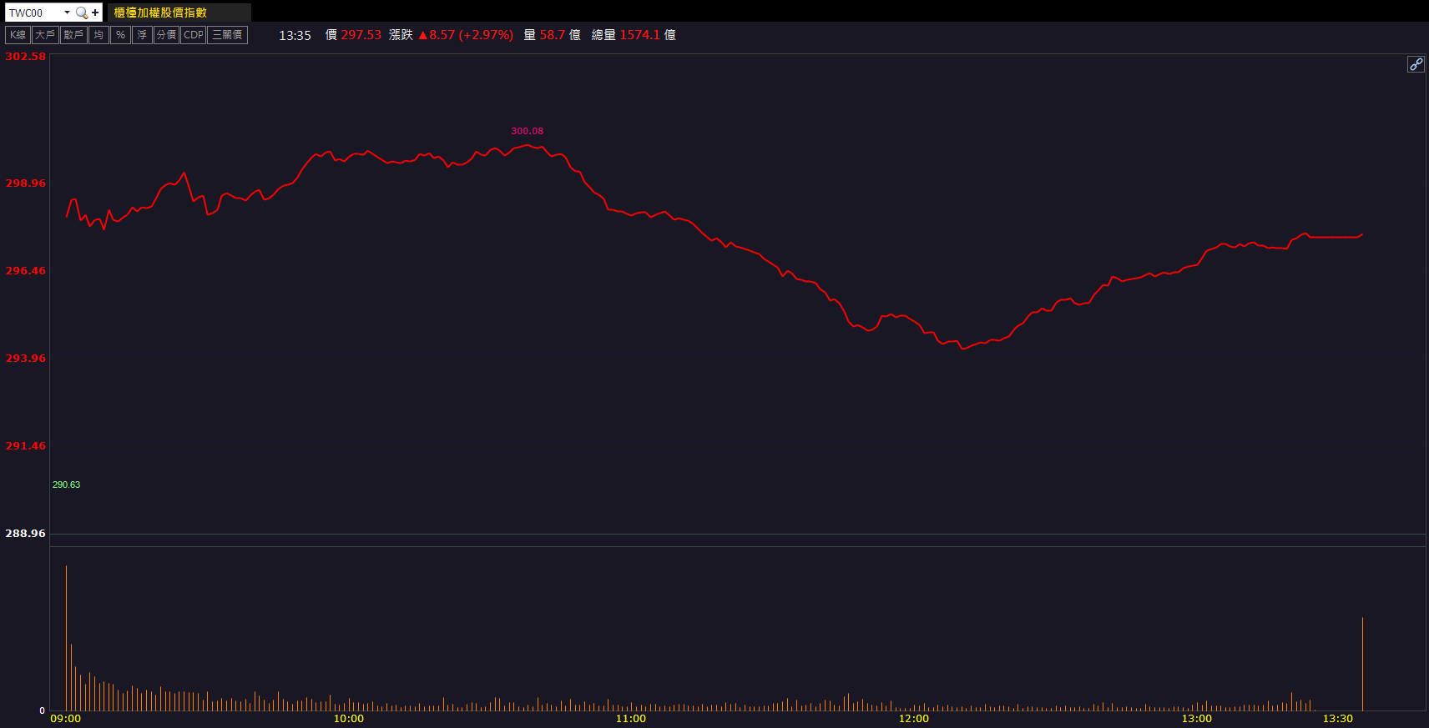Click the TWC00 symbol input field
This screenshot has height=728, width=1429.
click(x=33, y=13)
